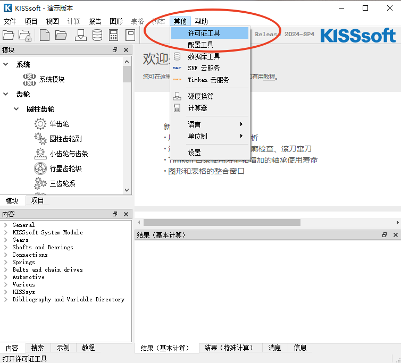Expand the General help topic
The height and width of the screenshot is (363, 401).
click(x=6, y=225)
